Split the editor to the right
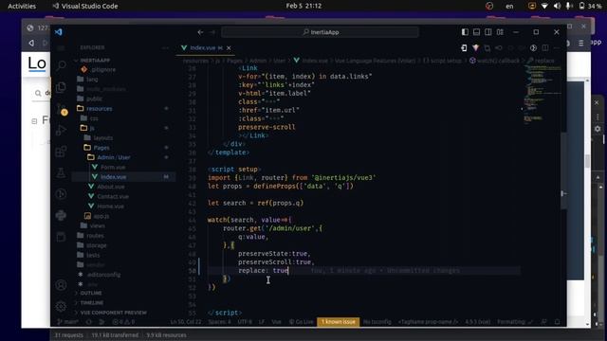607x341 pixels. pos(545,48)
